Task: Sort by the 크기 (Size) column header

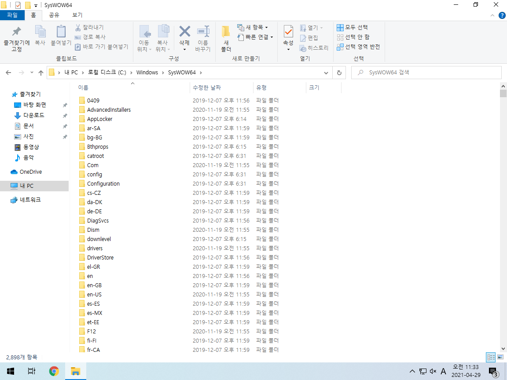Action: click(x=314, y=88)
